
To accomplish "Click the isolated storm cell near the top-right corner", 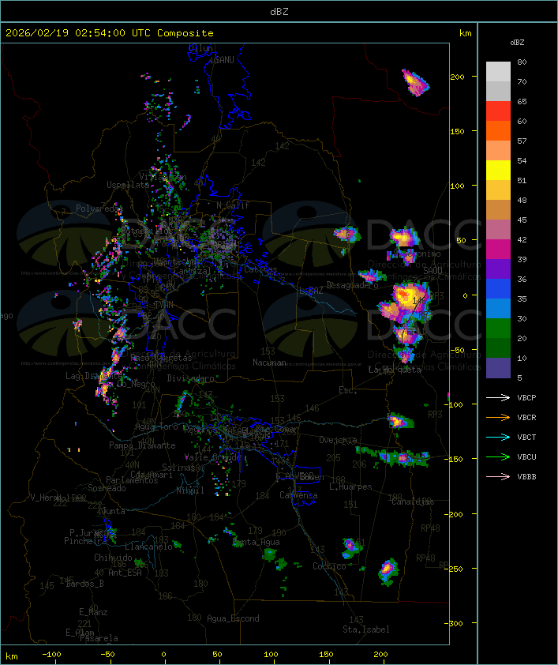I will [415, 83].
